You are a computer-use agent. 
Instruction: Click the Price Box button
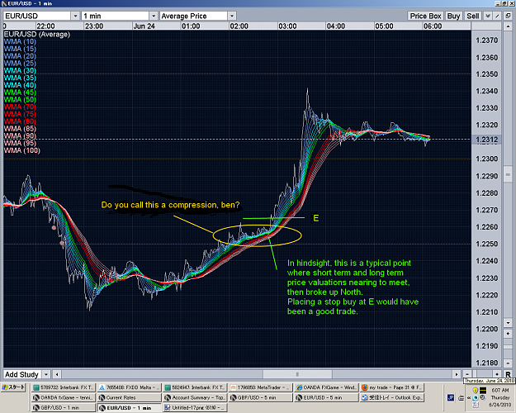425,16
